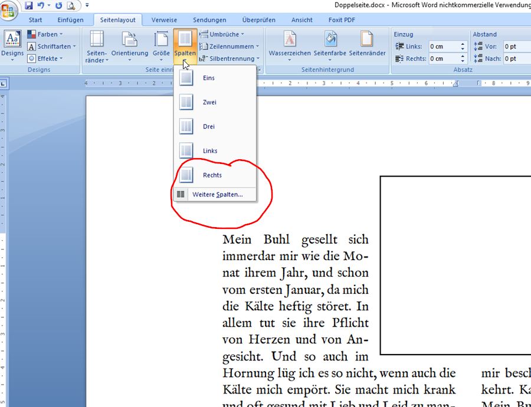Switch to the Einfügen tab
Image resolution: width=531 pixels, height=407 pixels.
pyautogui.click(x=70, y=20)
